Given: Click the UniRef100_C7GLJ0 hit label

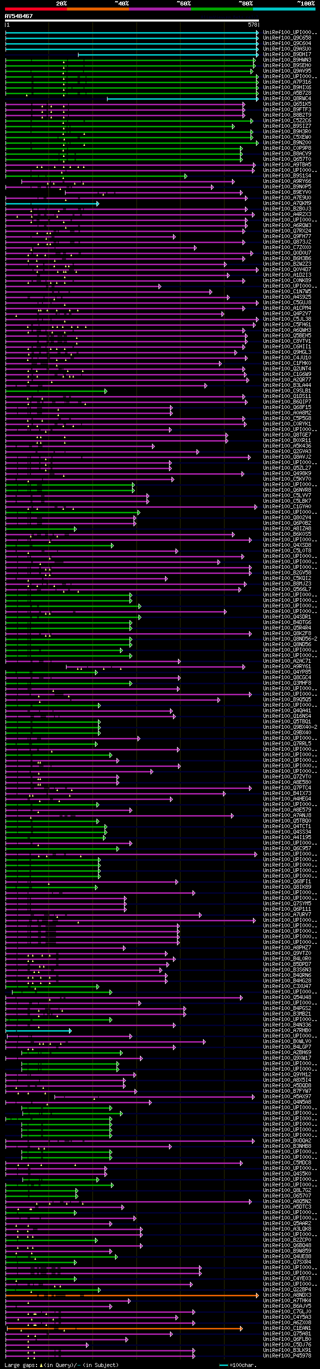Looking at the screenshot, I should pos(287,1312).
